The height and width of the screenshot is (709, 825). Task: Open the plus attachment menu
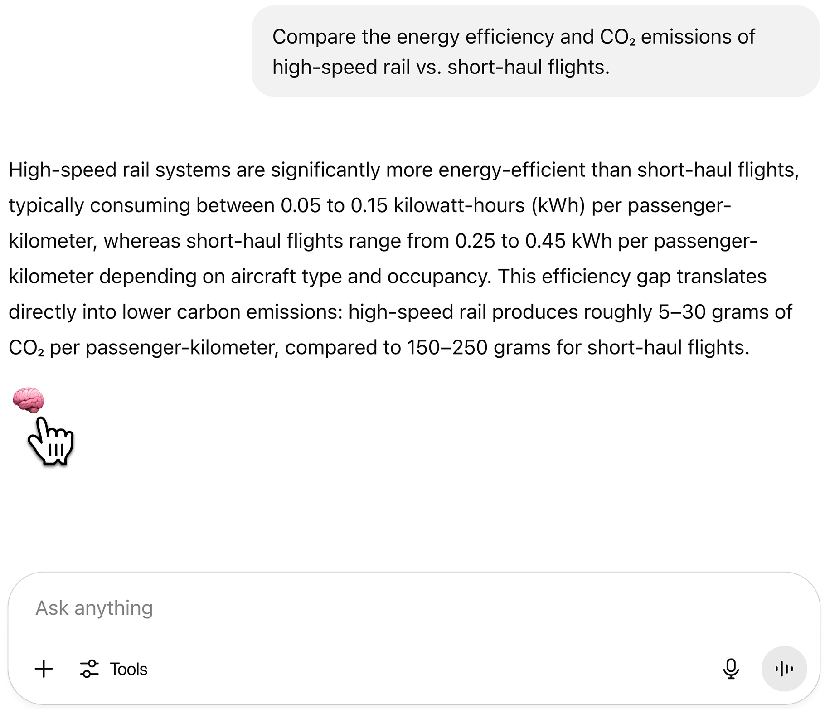(44, 669)
